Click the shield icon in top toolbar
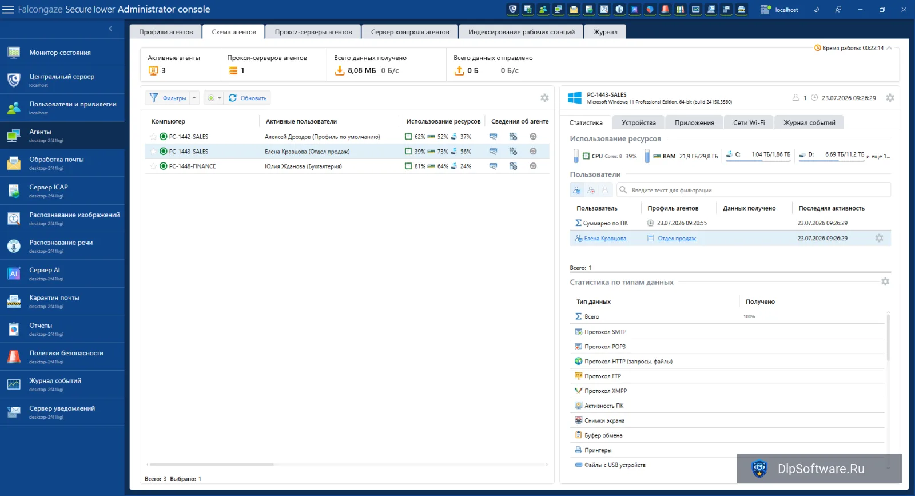The width and height of the screenshot is (915, 496). click(x=513, y=9)
